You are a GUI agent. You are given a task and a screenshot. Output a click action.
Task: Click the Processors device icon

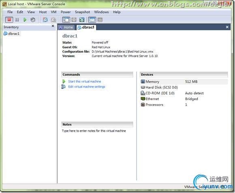143,105
